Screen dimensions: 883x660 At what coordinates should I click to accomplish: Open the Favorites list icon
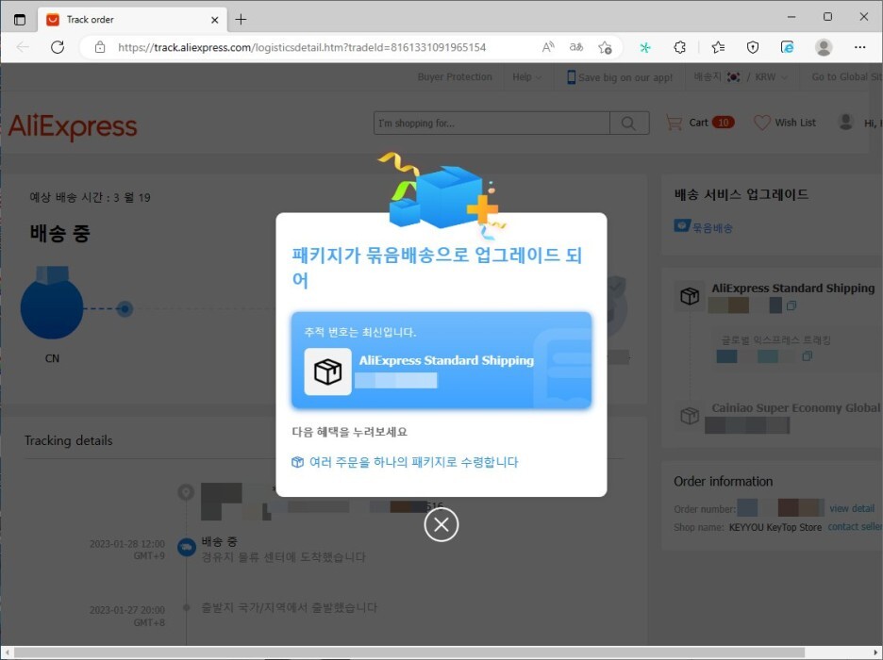click(x=718, y=47)
